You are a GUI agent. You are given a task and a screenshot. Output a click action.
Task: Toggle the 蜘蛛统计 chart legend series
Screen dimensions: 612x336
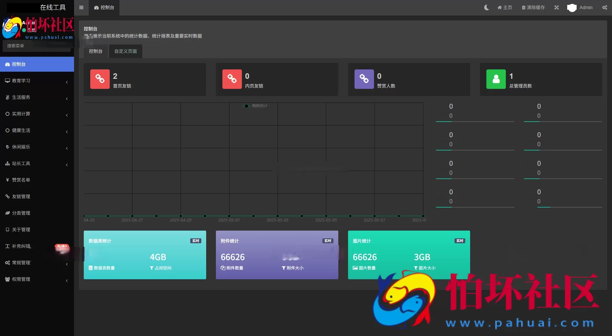256,106
